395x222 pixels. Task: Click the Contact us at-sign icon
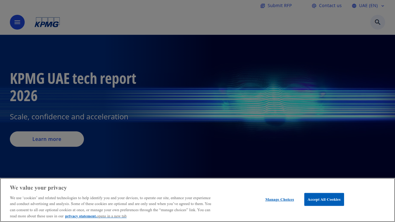[x=314, y=6]
